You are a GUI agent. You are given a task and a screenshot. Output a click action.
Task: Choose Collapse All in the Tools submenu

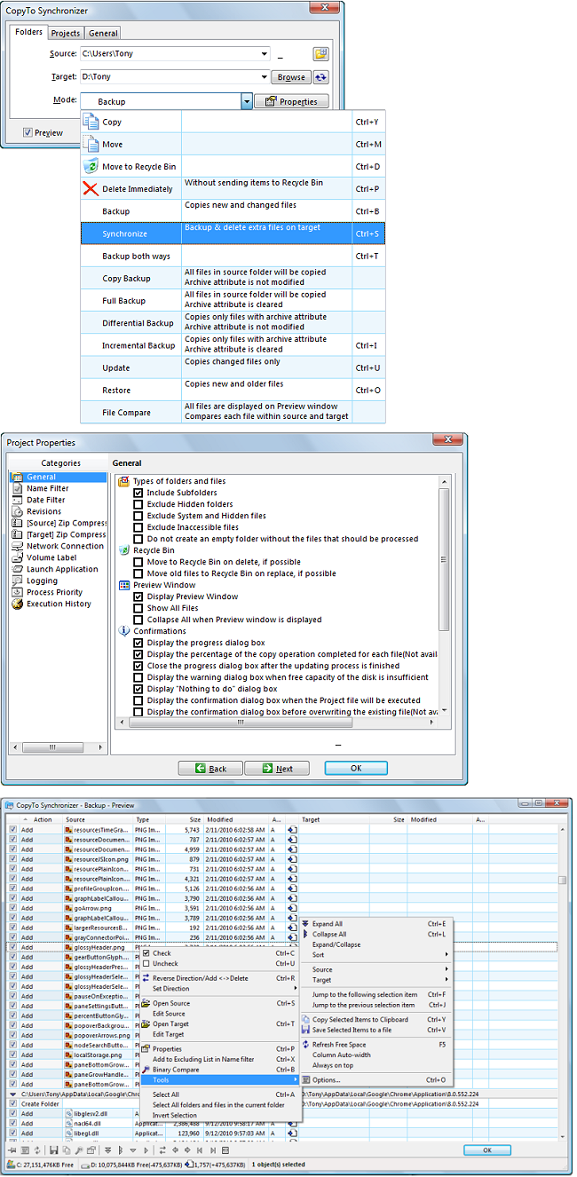coord(377,935)
